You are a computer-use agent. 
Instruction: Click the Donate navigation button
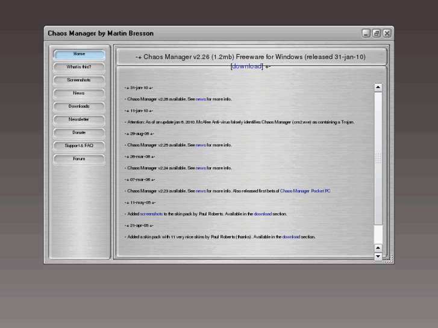click(x=79, y=133)
